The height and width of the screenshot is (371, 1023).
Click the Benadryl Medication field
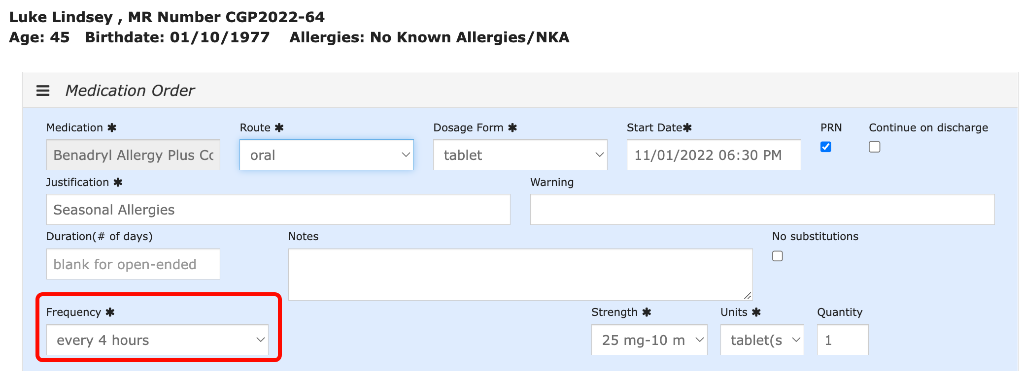133,155
